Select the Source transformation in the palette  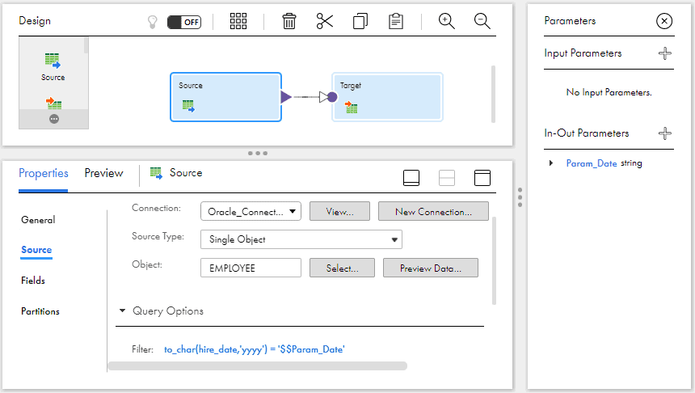(x=53, y=66)
